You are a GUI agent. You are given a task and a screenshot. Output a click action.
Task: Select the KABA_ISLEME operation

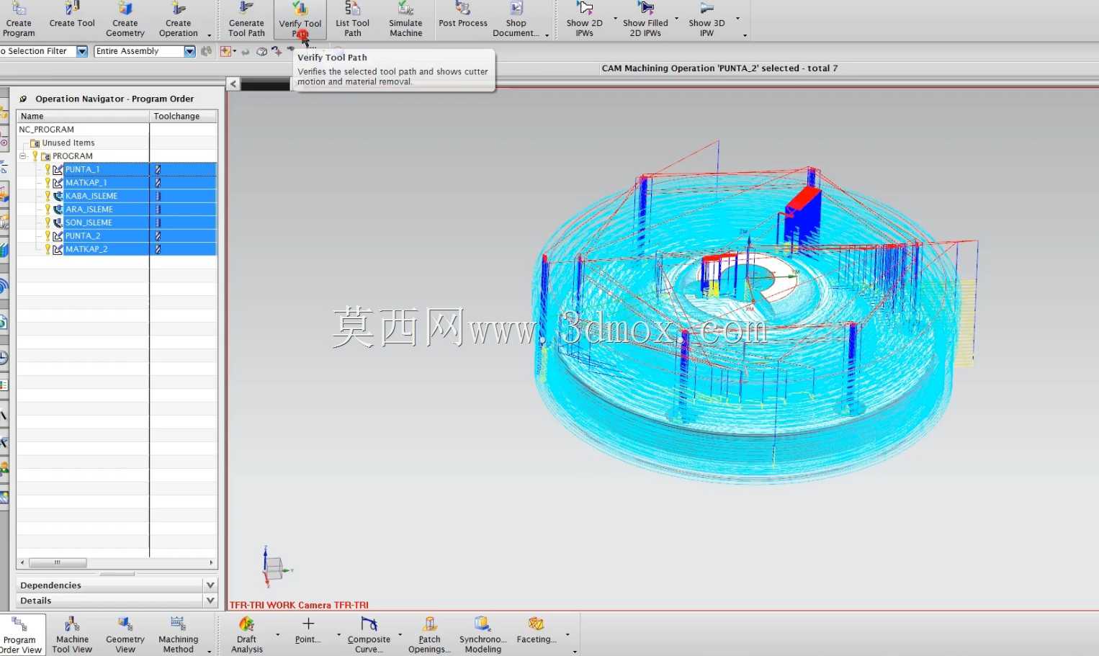tap(91, 196)
